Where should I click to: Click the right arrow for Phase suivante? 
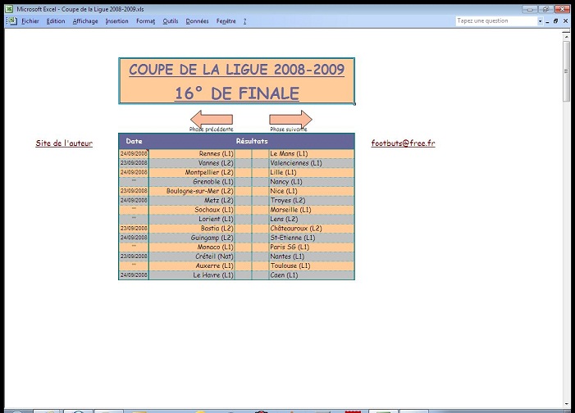[291, 119]
